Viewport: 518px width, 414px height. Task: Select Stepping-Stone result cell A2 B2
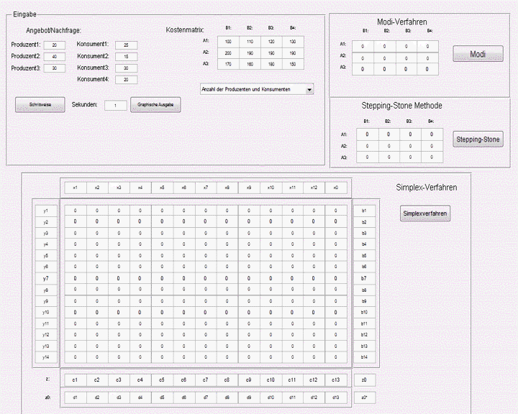pos(388,146)
